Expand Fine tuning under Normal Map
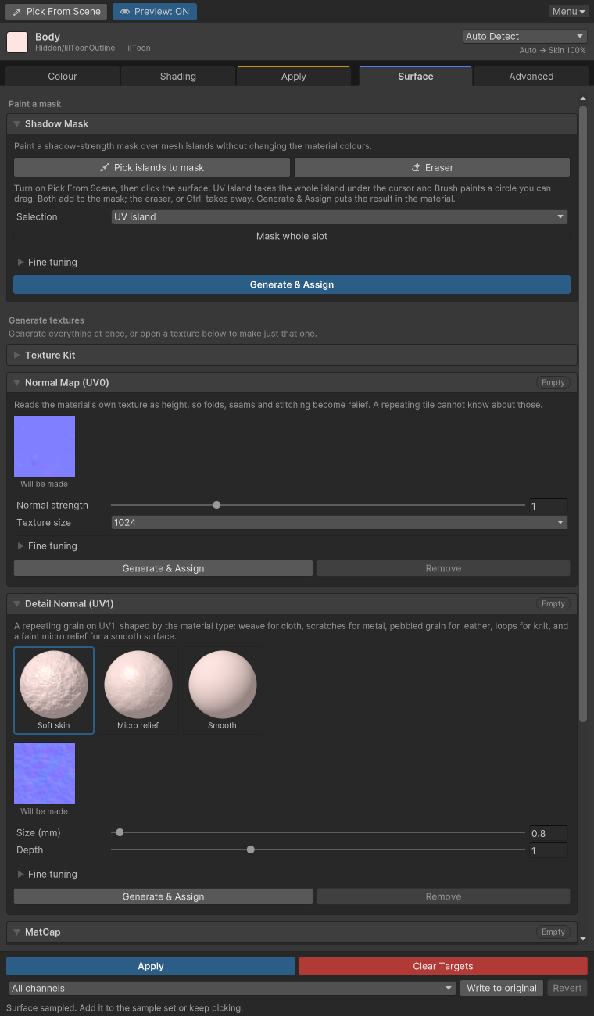This screenshot has height=1016, width=594. pos(47,546)
